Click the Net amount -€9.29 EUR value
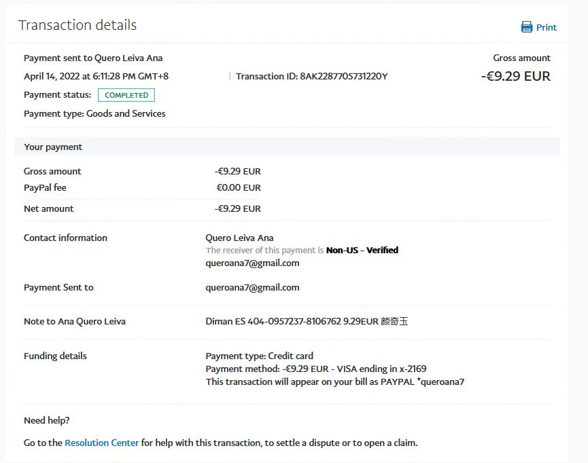588x463 pixels. tap(237, 208)
